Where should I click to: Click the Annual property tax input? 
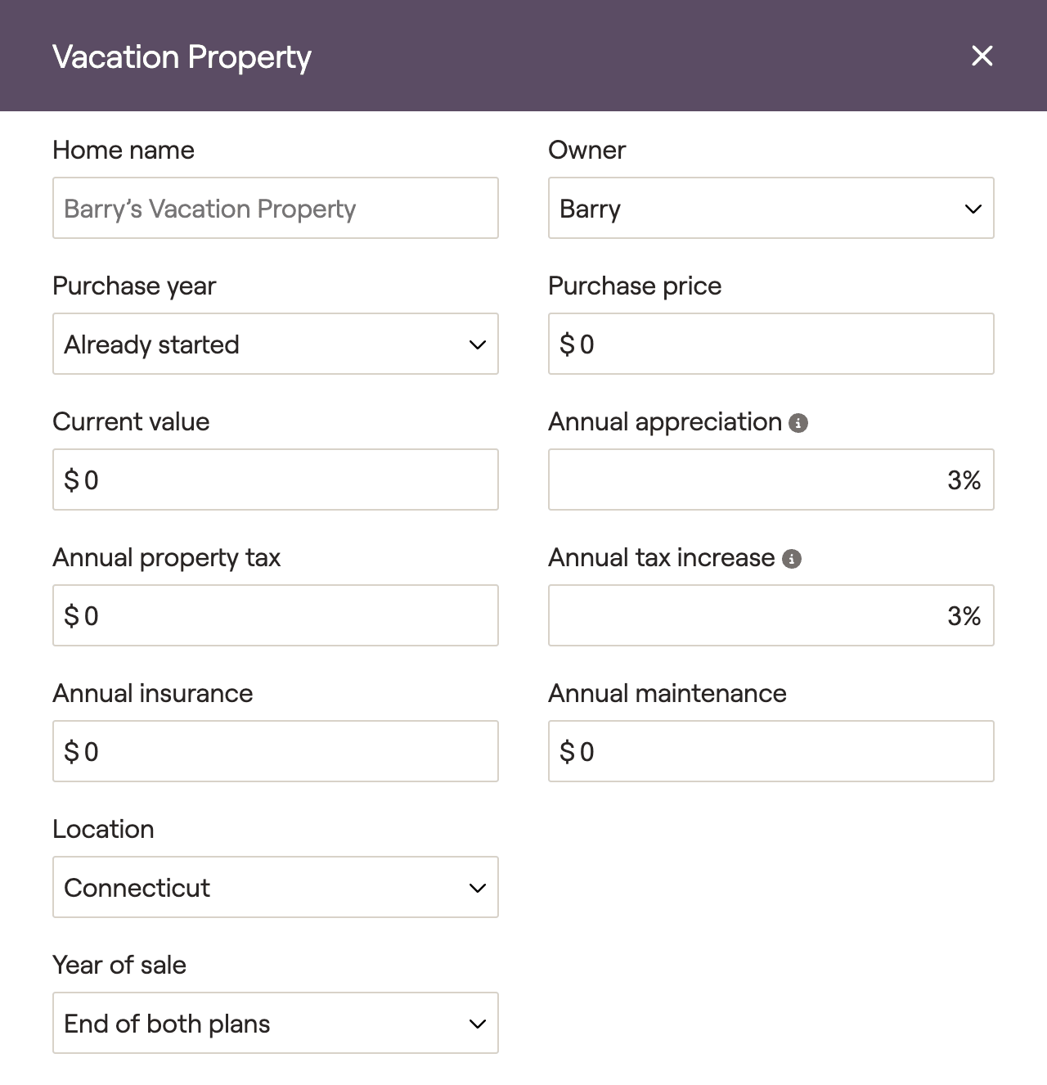[x=275, y=615]
